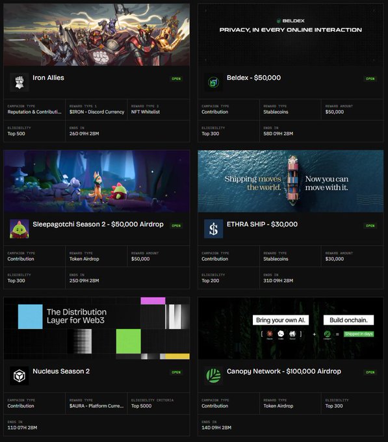Click the Nucleus cube logo icon
The image size is (388, 442).
coord(19,376)
